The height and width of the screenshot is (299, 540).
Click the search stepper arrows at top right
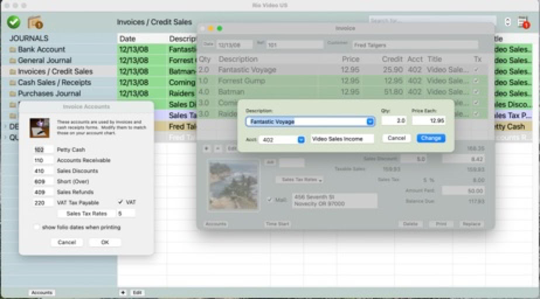[508, 22]
